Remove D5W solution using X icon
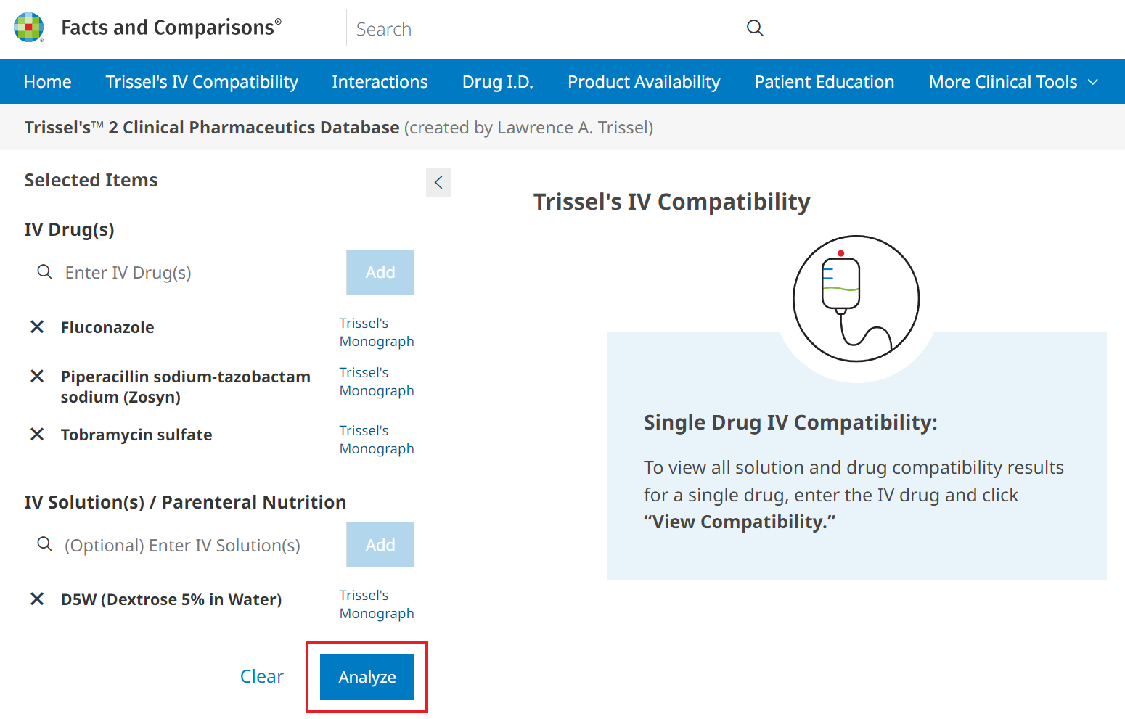Viewport: 1125px width, 719px height. point(37,599)
